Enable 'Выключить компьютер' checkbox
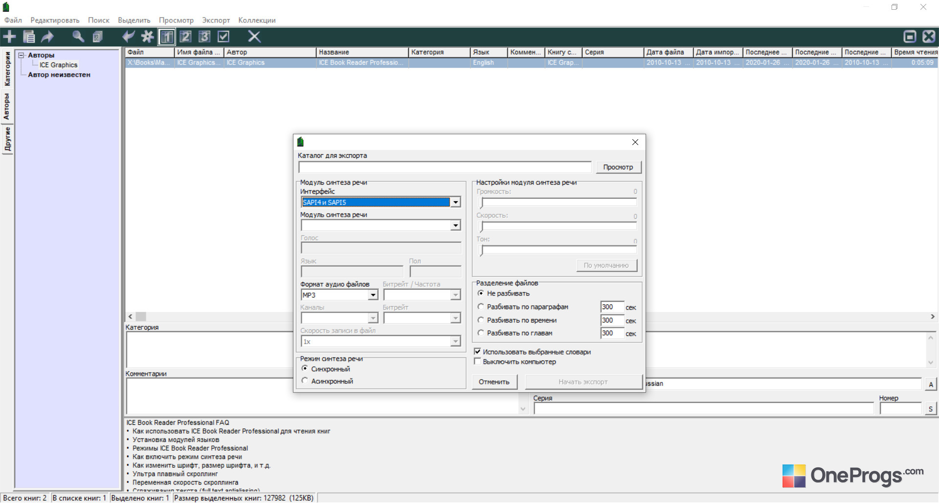The height and width of the screenshot is (503, 939). point(477,362)
